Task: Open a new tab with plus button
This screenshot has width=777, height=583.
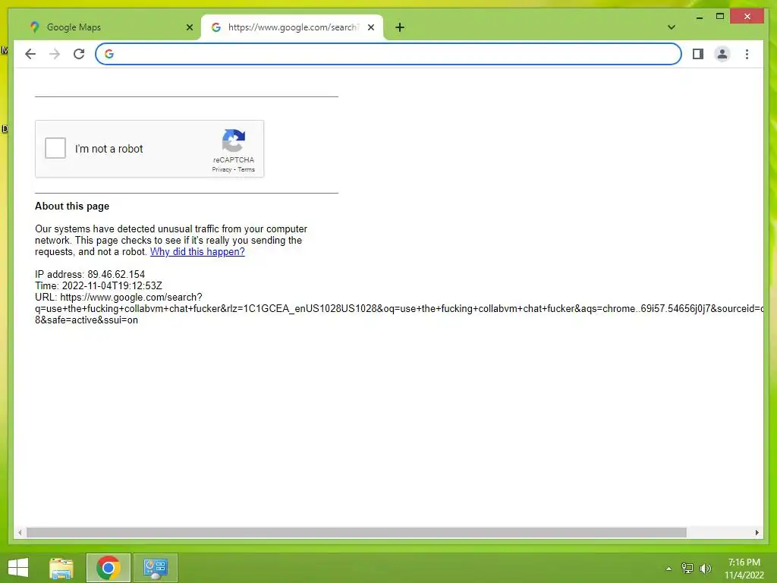Action: 400,27
